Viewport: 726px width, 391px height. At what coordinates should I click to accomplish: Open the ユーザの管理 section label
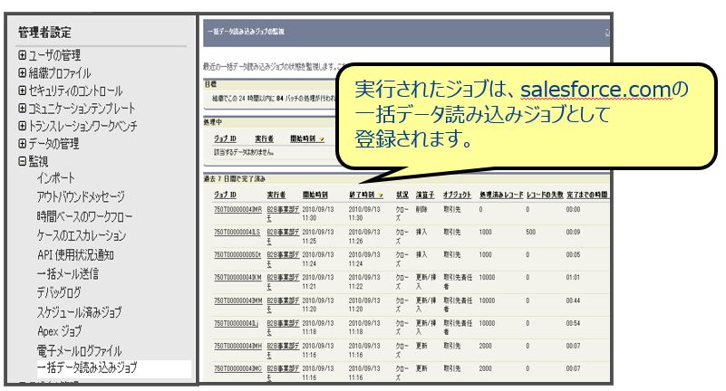click(x=54, y=55)
